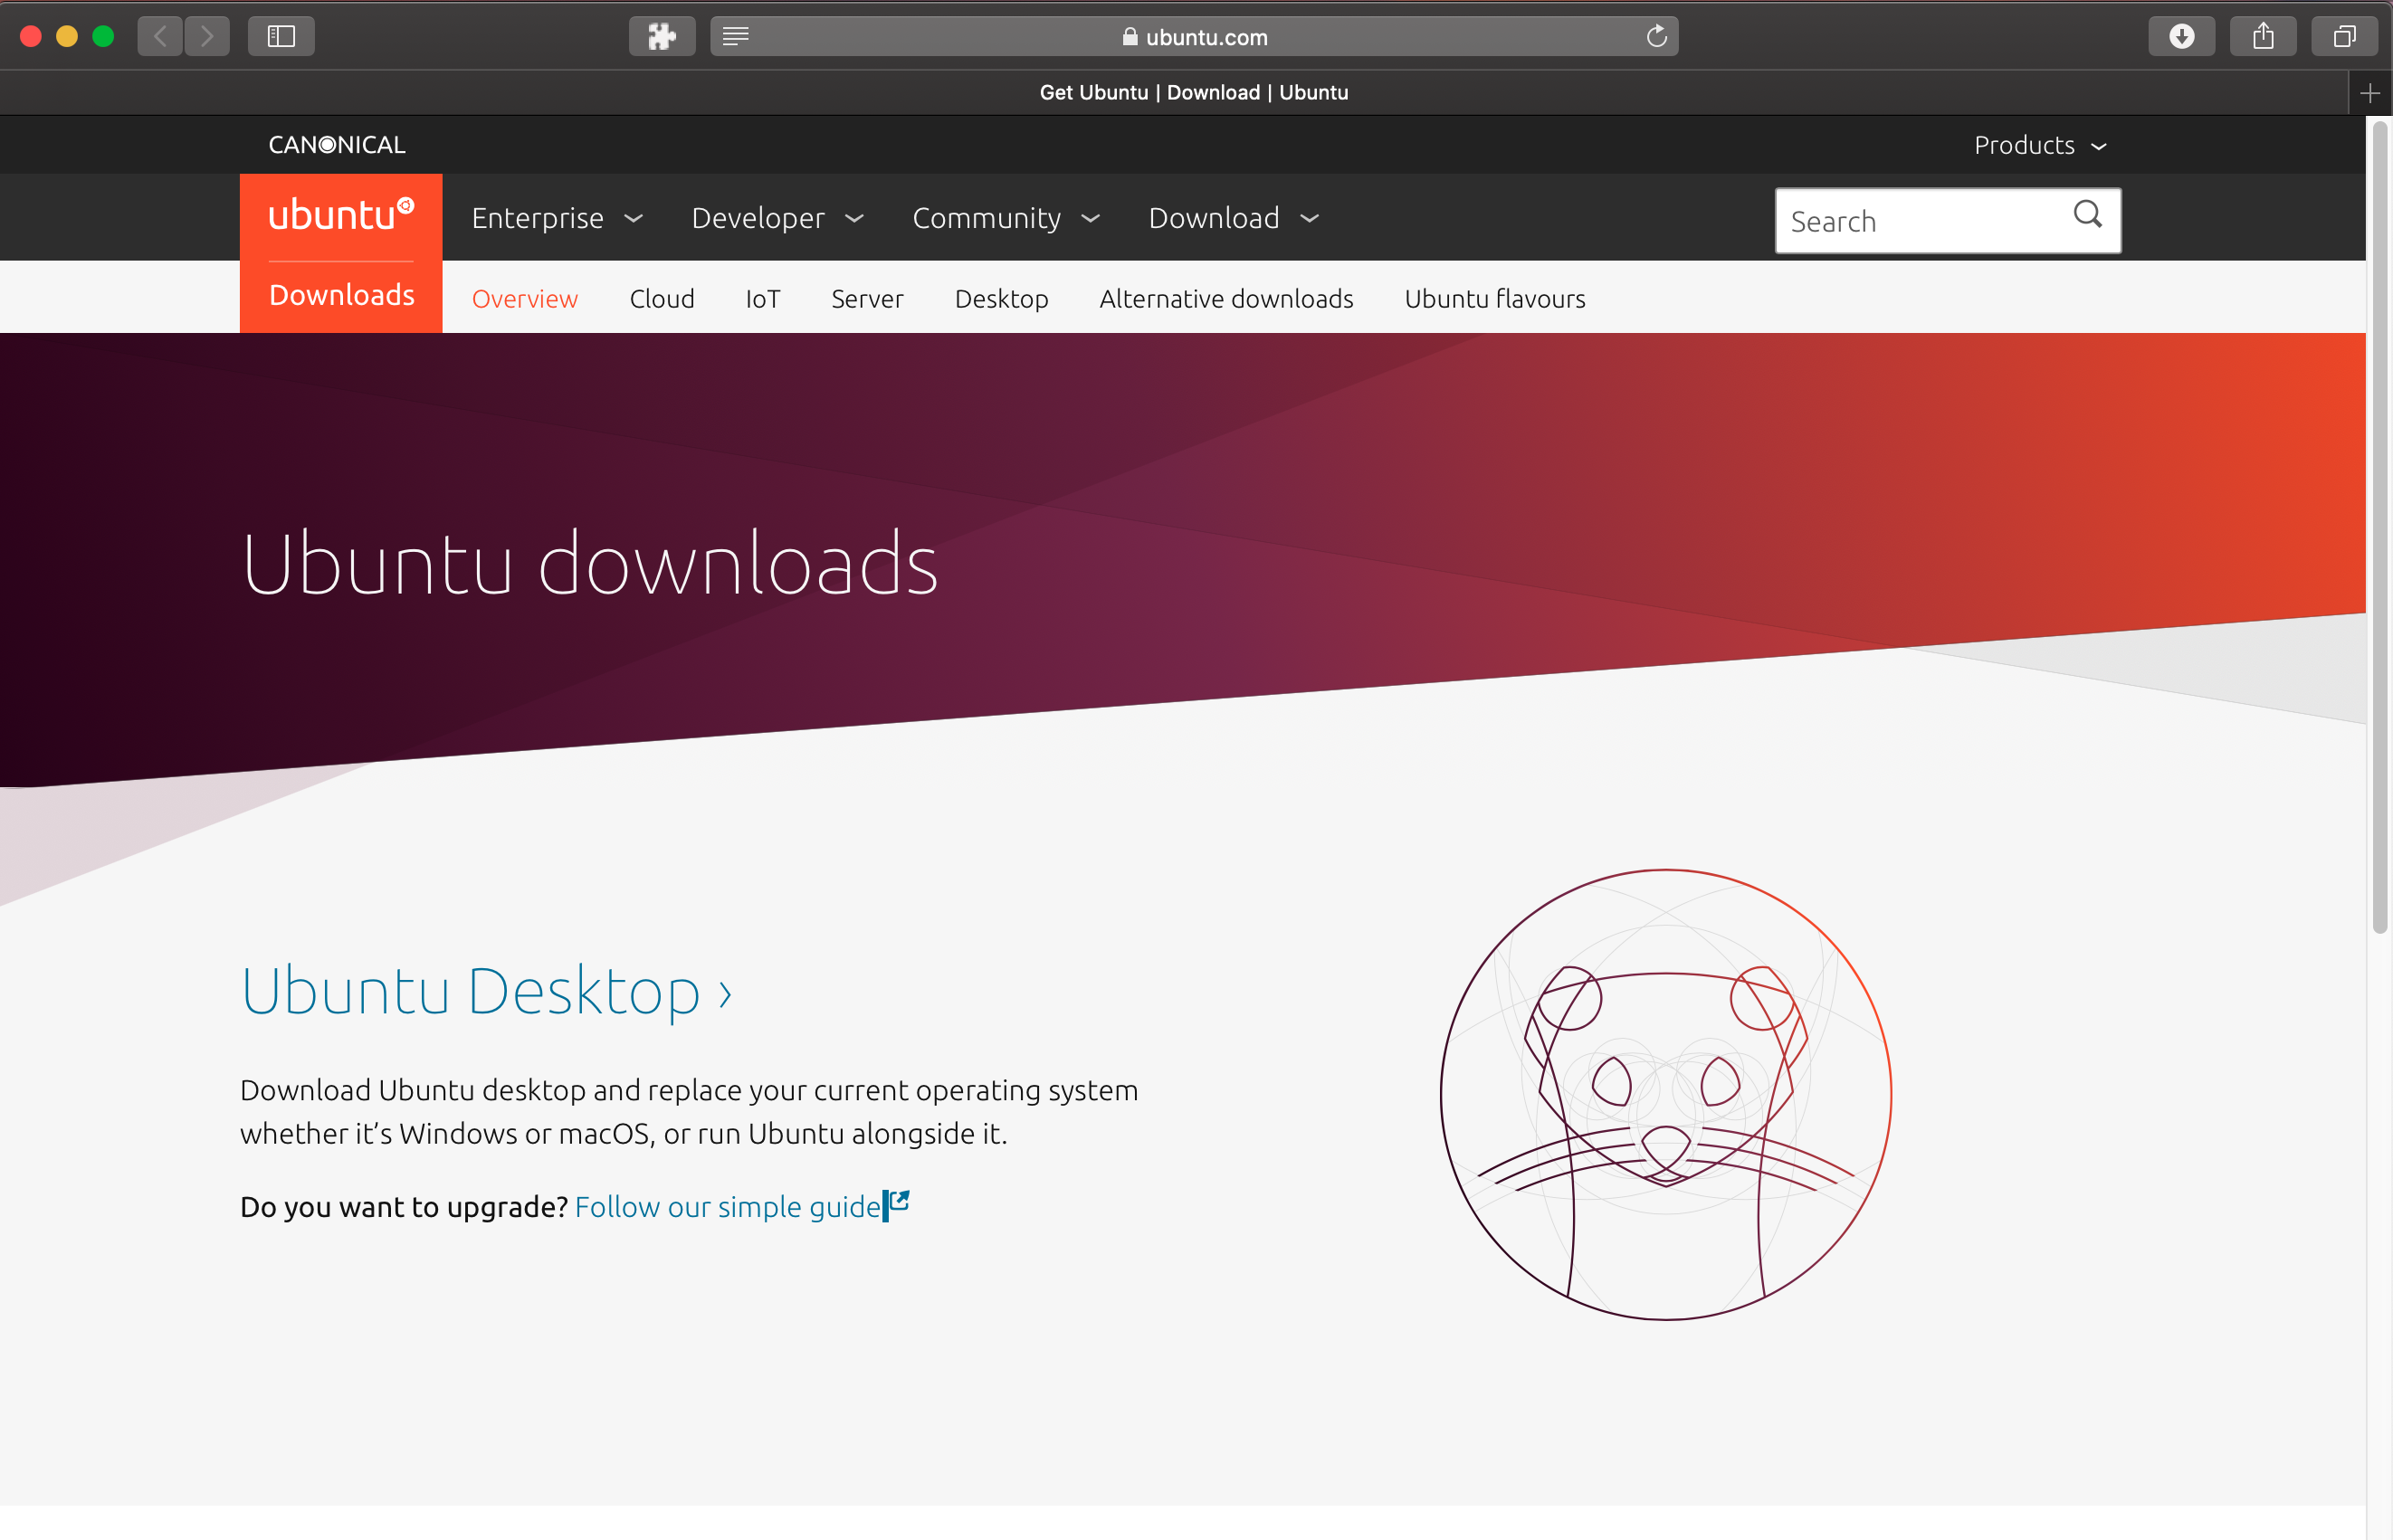Go forward with Safari's forward arrow

207,36
